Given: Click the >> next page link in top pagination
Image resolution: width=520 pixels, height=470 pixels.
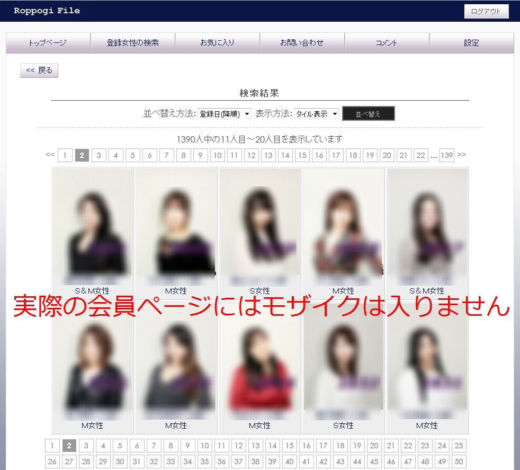Looking at the screenshot, I should [462, 154].
